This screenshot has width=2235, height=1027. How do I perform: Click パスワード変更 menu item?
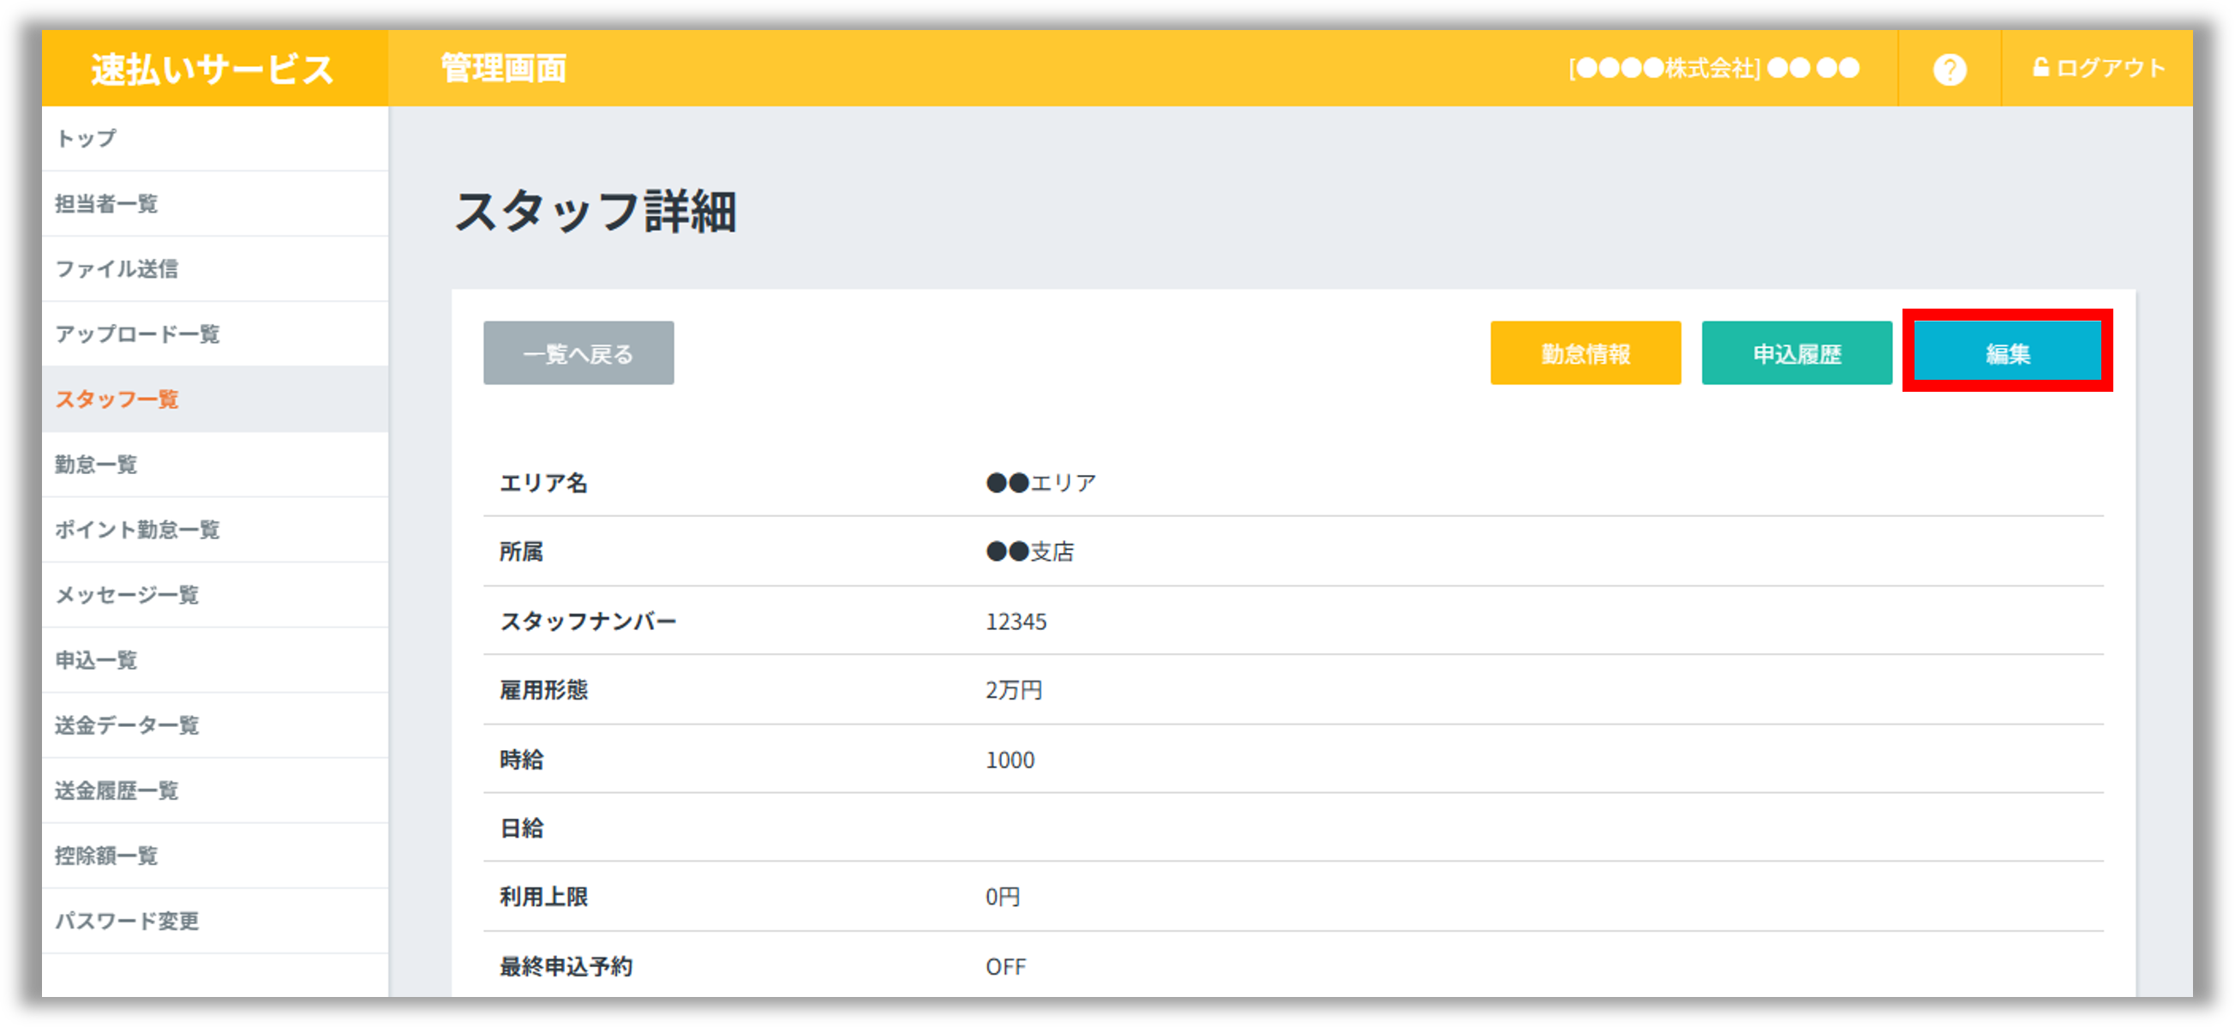(x=127, y=919)
